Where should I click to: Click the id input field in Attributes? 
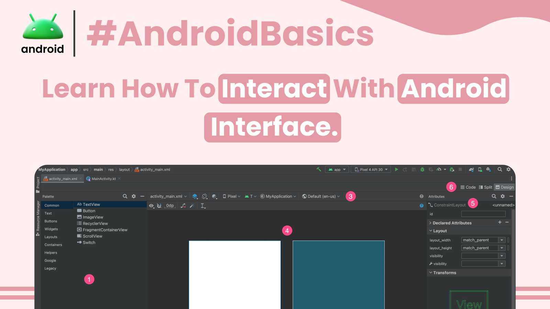click(483, 214)
